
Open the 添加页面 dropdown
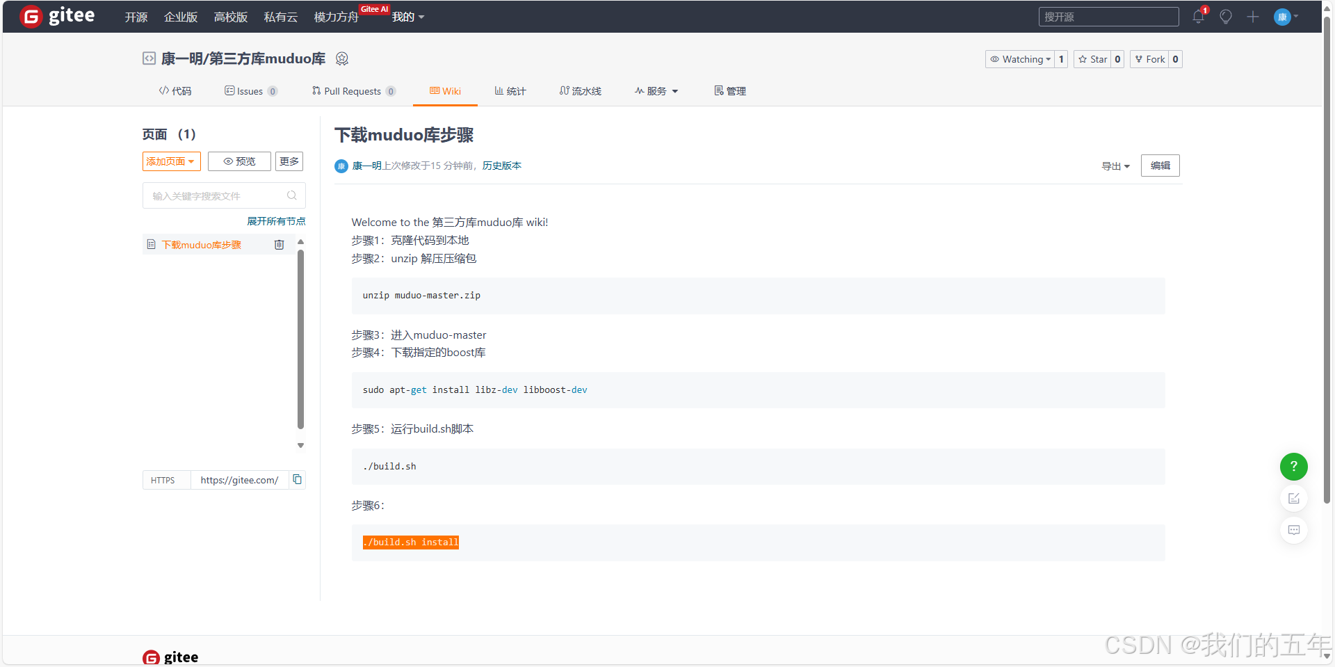point(171,161)
